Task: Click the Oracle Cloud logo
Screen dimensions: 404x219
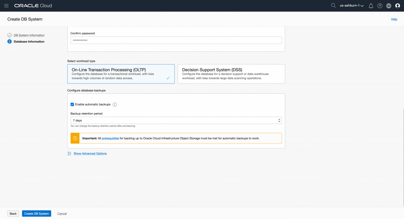Action: coord(33,6)
